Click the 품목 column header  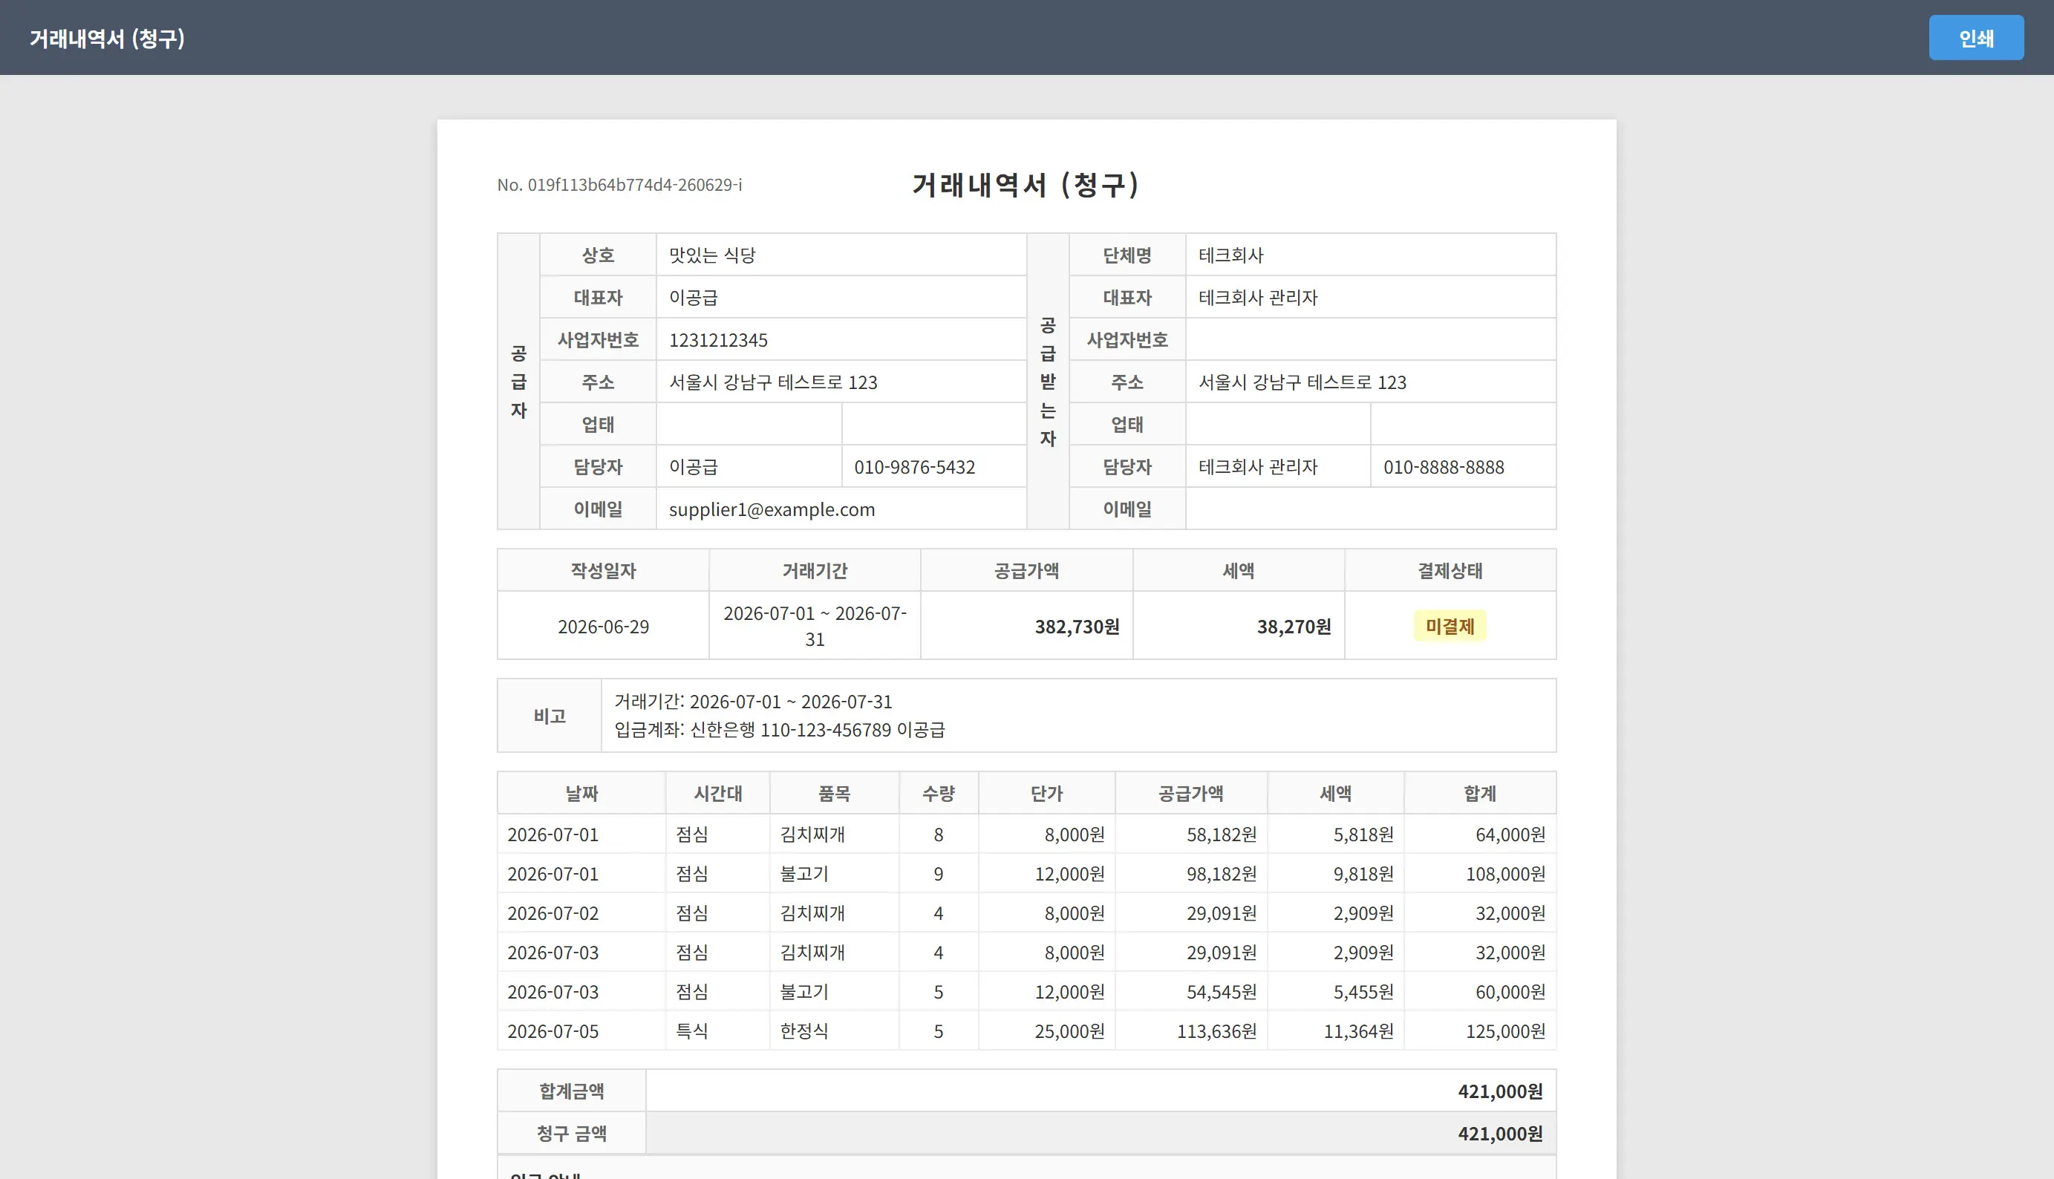coord(833,794)
